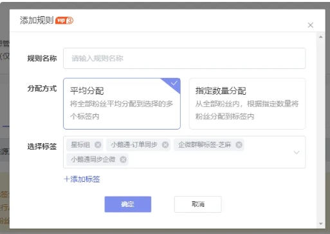Click the 小鹅通-订单同步 tag text
The height and width of the screenshot is (234, 330).
134,145
